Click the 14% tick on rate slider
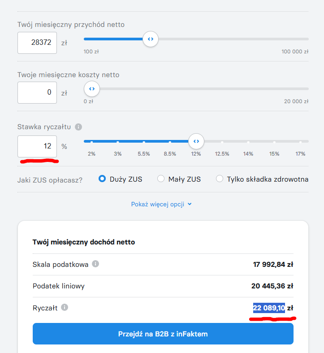The height and width of the screenshot is (353, 324). point(248,142)
